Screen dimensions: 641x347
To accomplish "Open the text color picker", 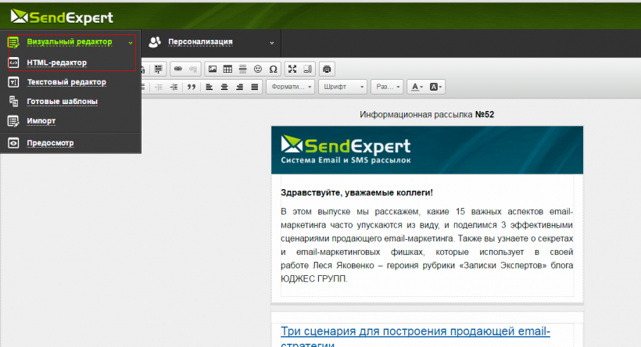I will point(417,87).
